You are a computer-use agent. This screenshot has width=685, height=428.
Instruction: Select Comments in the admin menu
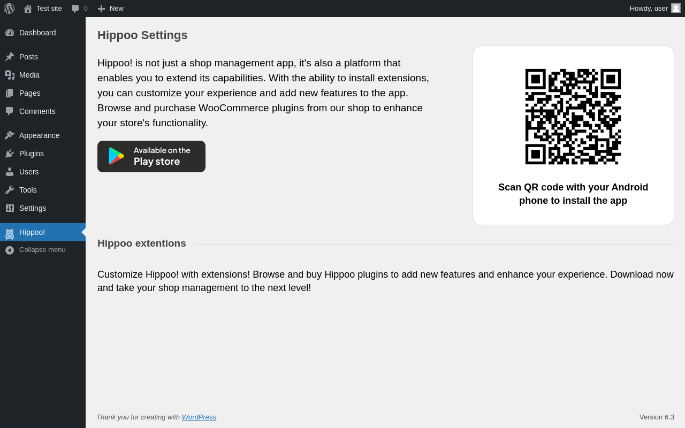point(43,111)
